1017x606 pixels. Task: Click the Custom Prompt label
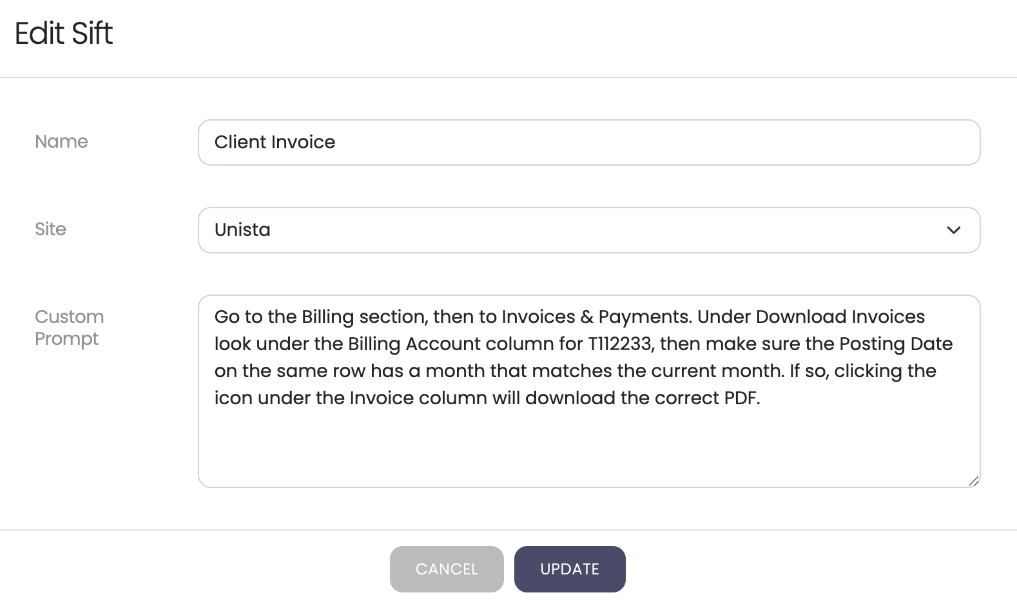pos(69,327)
